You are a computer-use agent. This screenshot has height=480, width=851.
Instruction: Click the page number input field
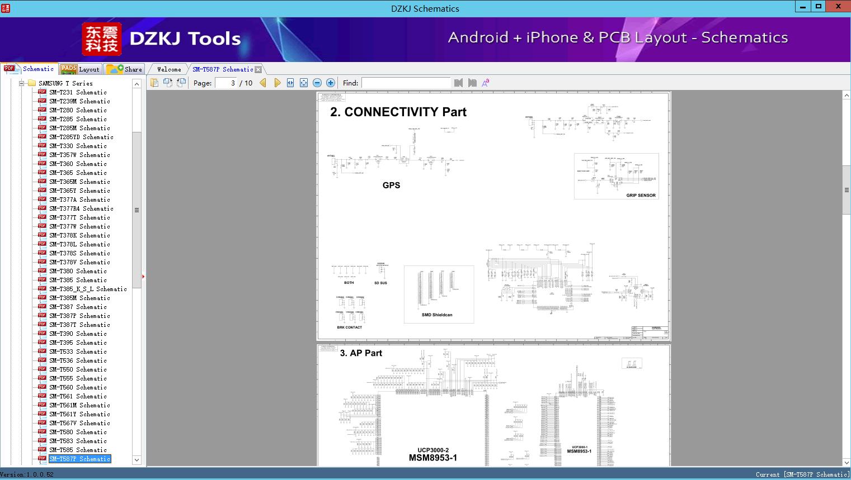pos(226,83)
